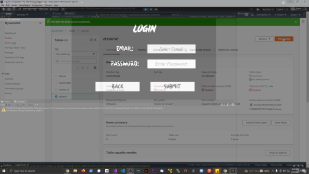
Task: Click the Unity Pause button
Action: pos(151,9)
